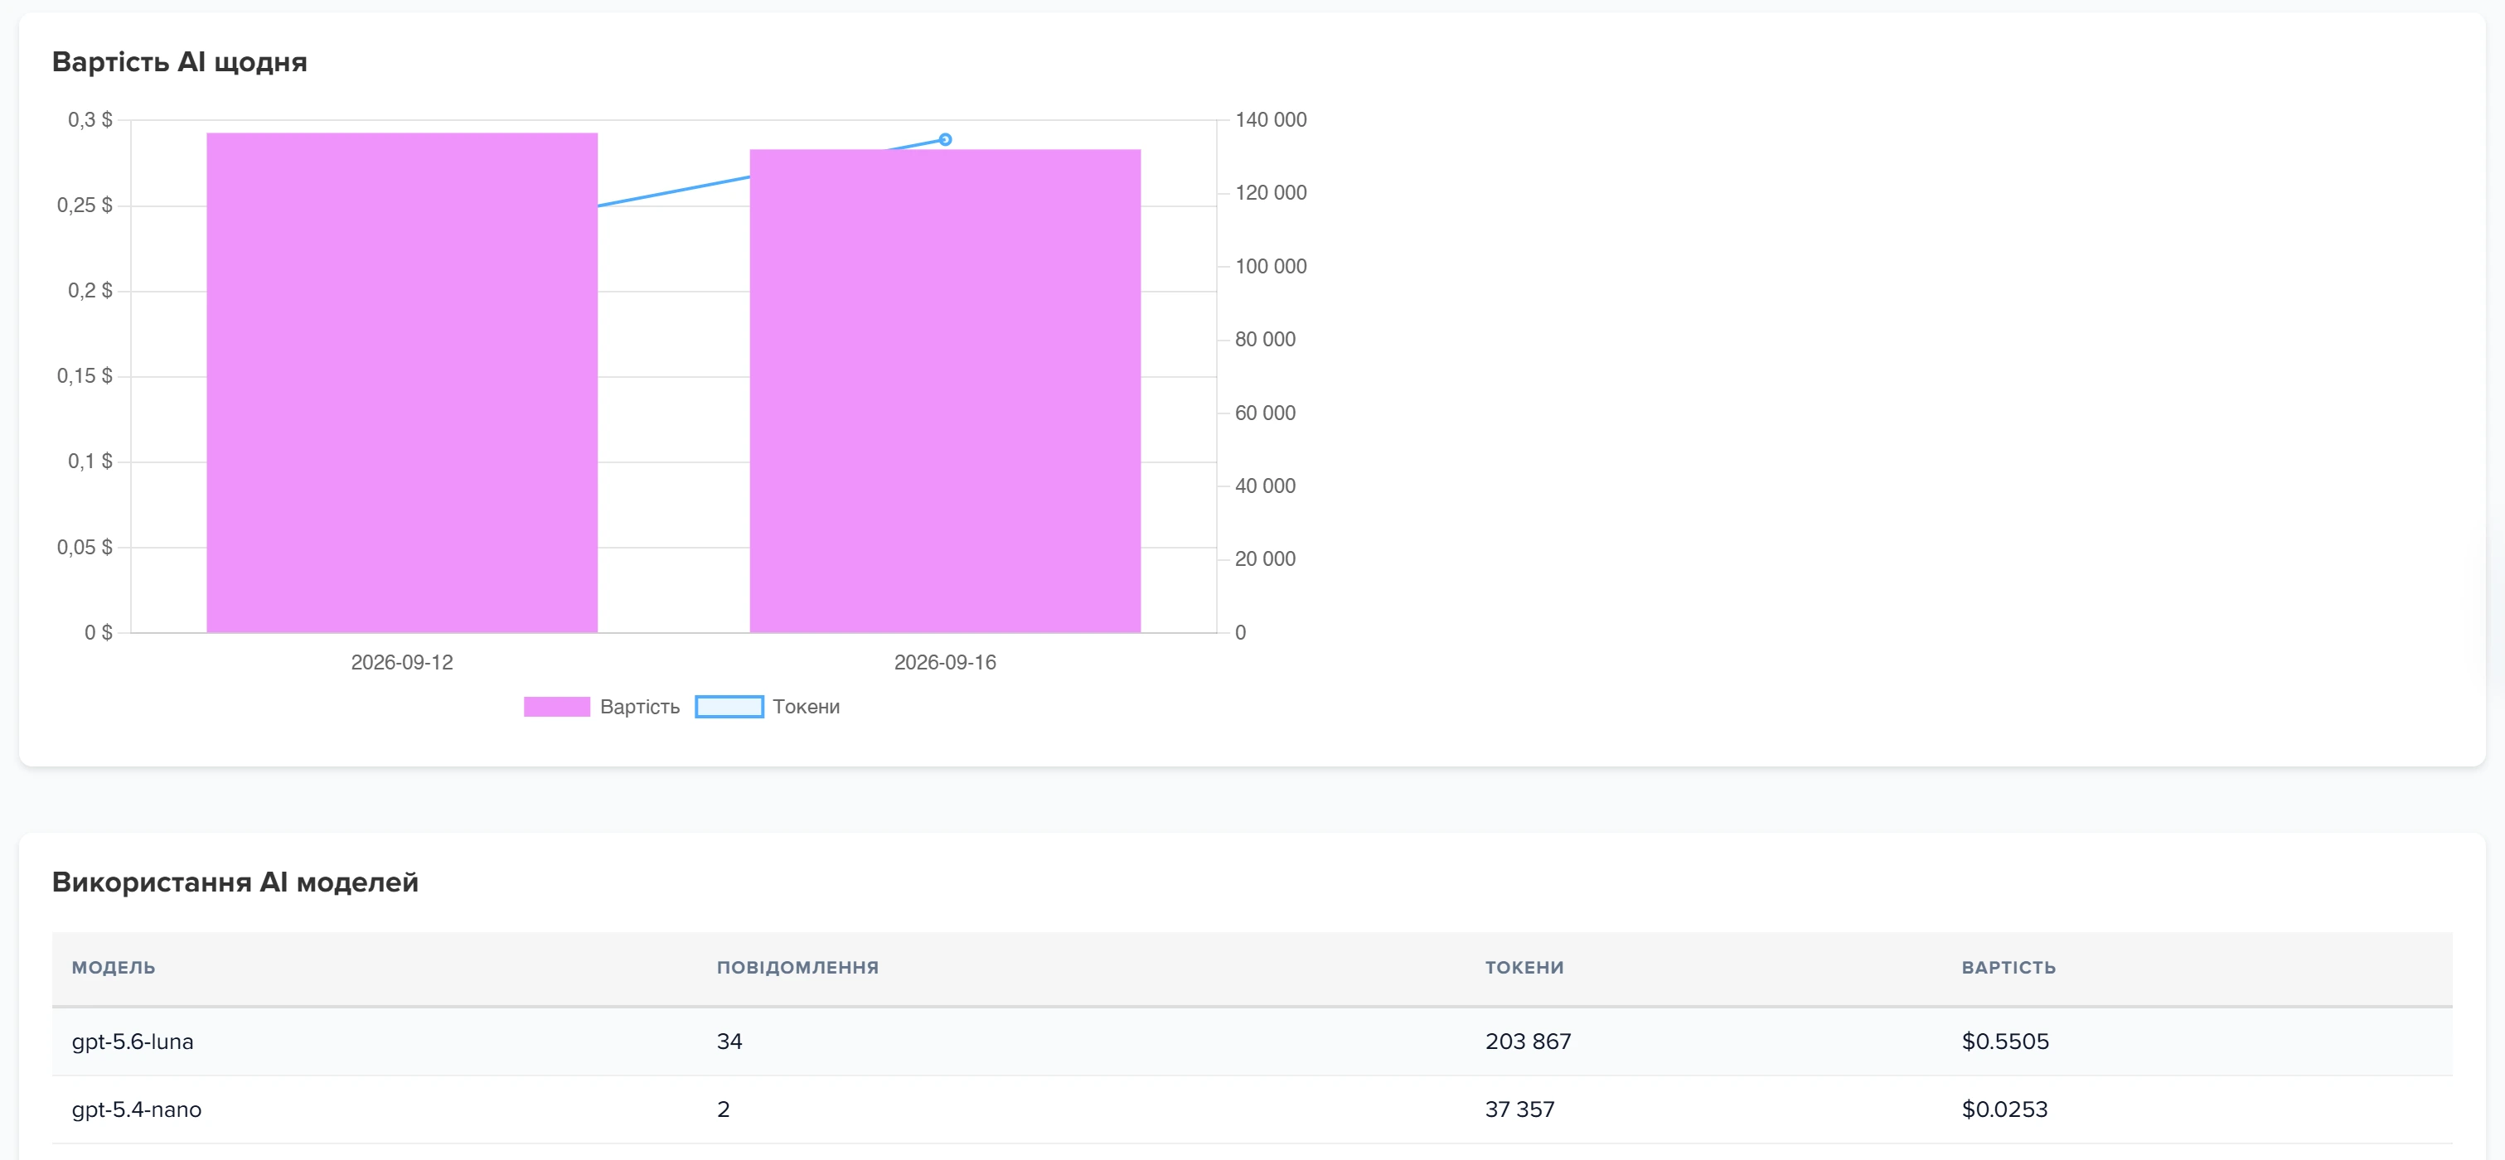Click the 140 000 right axis label
The width and height of the screenshot is (2505, 1160).
(x=1270, y=119)
